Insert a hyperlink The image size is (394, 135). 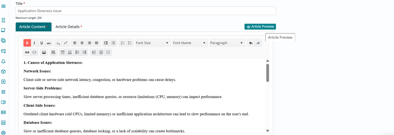point(27,52)
